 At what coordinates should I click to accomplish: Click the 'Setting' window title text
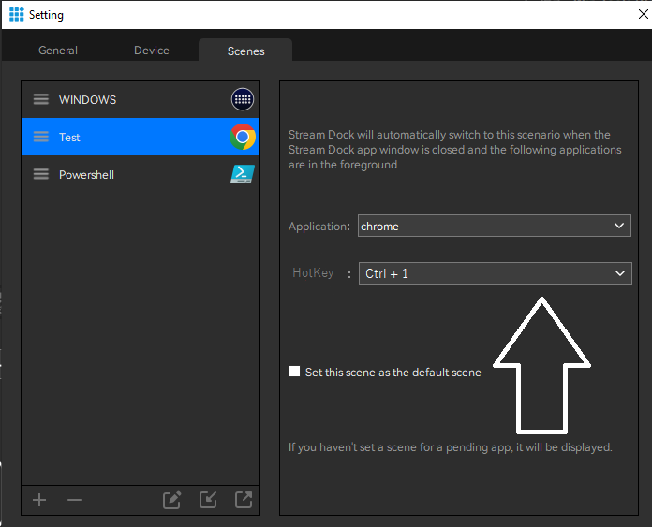pyautogui.click(x=46, y=15)
